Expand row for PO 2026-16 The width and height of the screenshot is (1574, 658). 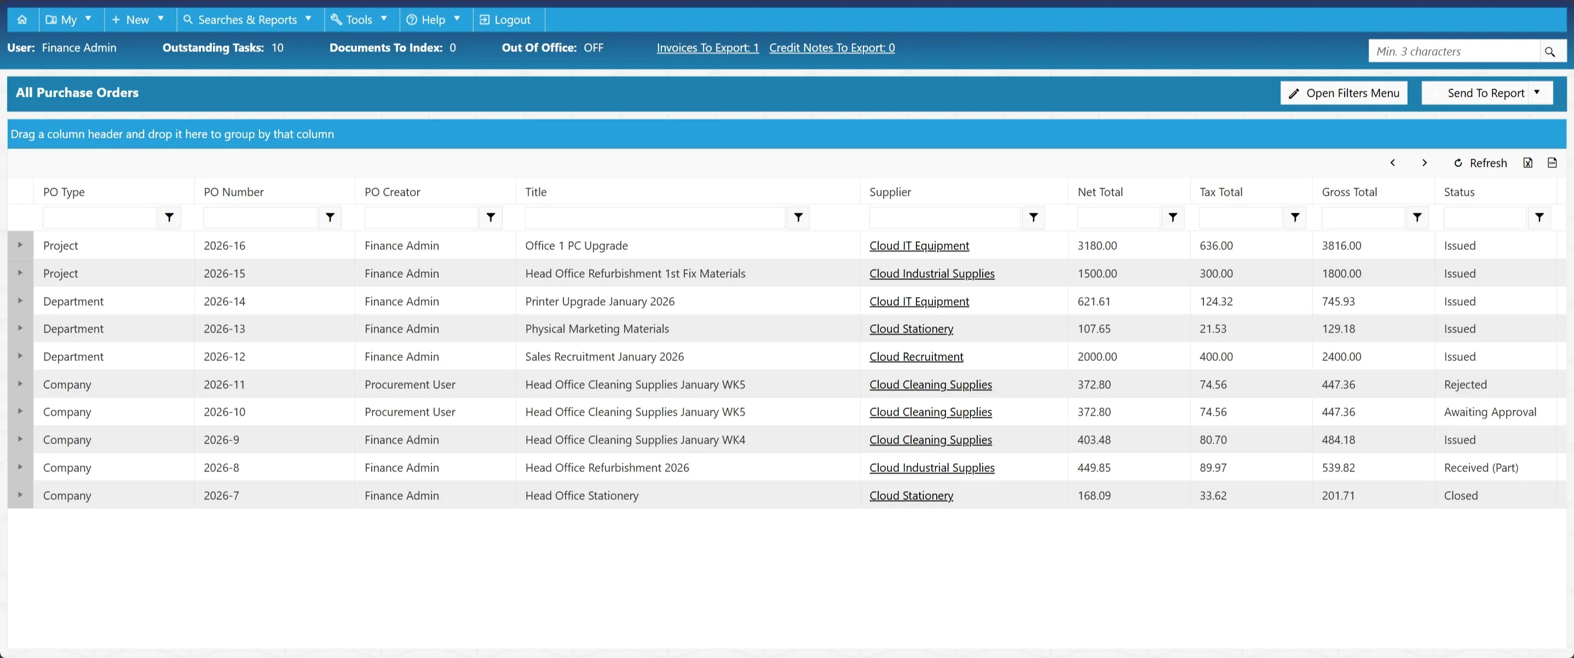click(20, 244)
